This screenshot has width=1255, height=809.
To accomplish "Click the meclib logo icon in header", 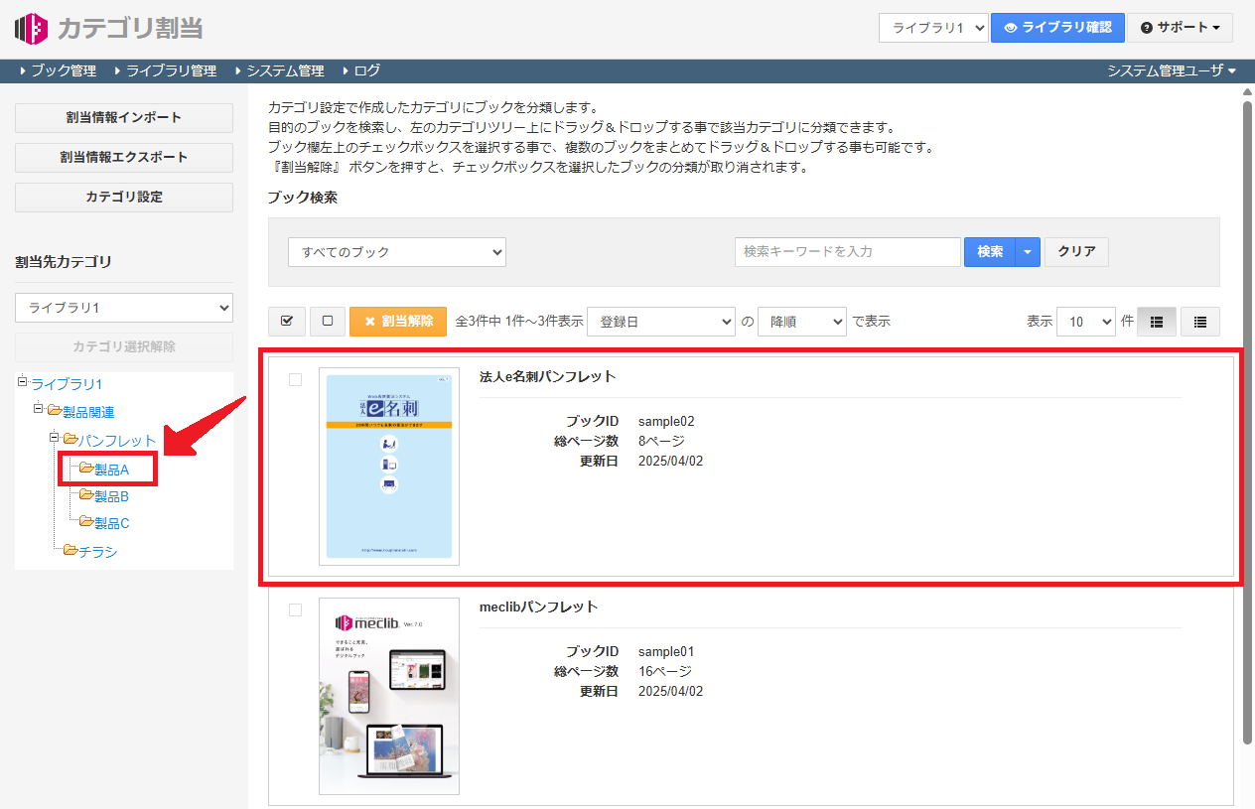I will point(31,28).
